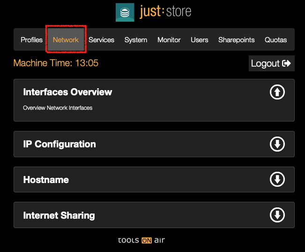Collapse the Interfaces Overview section arrow

(277, 92)
